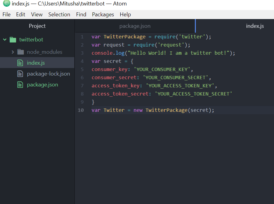The image size is (274, 204).
Task: Click 'secret' variable name on line 4
Action: point(112,61)
